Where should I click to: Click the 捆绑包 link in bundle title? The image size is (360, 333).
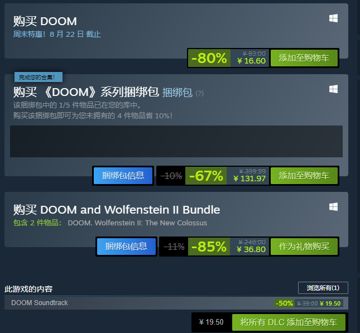[x=177, y=93]
